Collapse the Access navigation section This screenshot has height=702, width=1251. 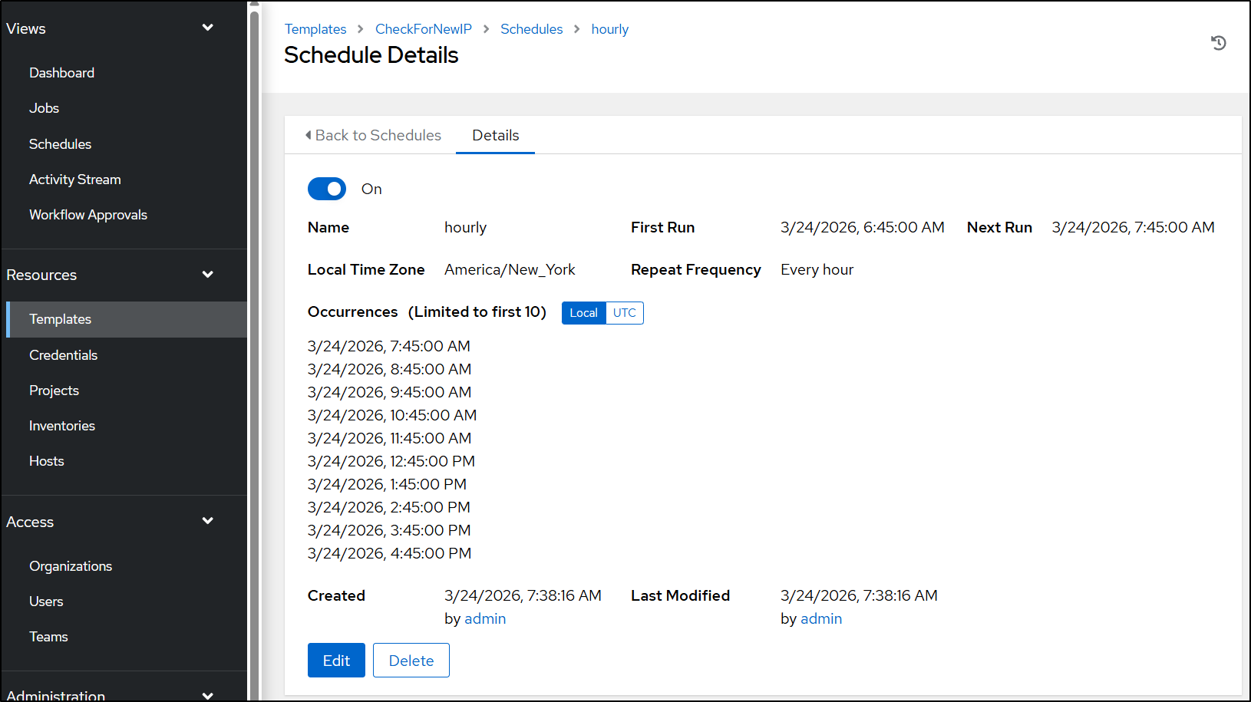[x=207, y=522]
